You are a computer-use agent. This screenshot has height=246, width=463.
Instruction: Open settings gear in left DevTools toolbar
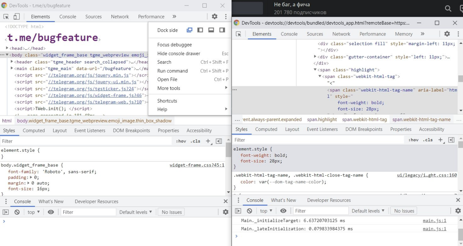215,17
